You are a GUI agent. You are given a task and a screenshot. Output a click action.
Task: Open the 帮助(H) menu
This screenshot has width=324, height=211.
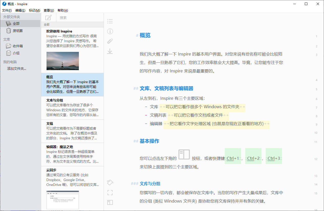pyautogui.click(x=63, y=10)
